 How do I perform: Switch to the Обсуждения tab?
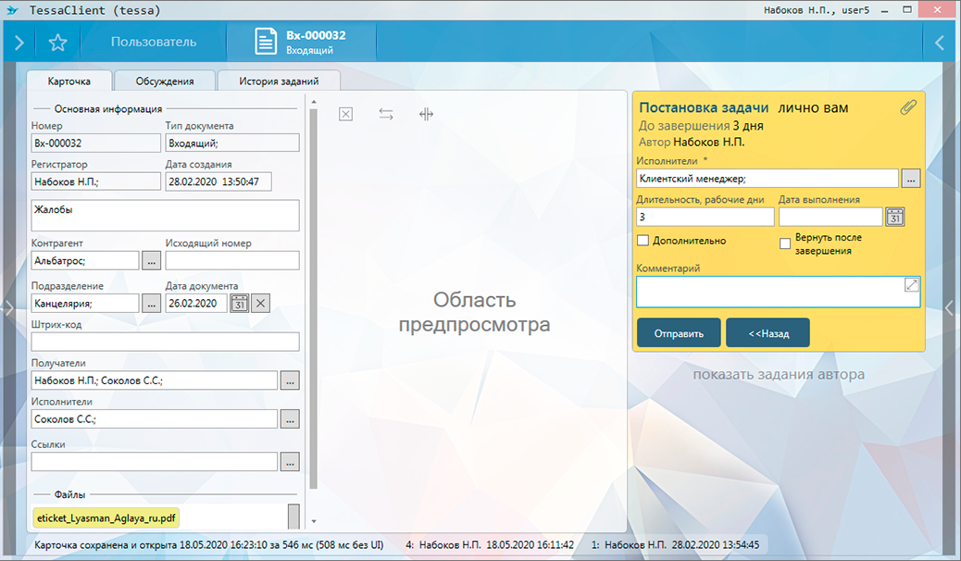[x=165, y=81]
